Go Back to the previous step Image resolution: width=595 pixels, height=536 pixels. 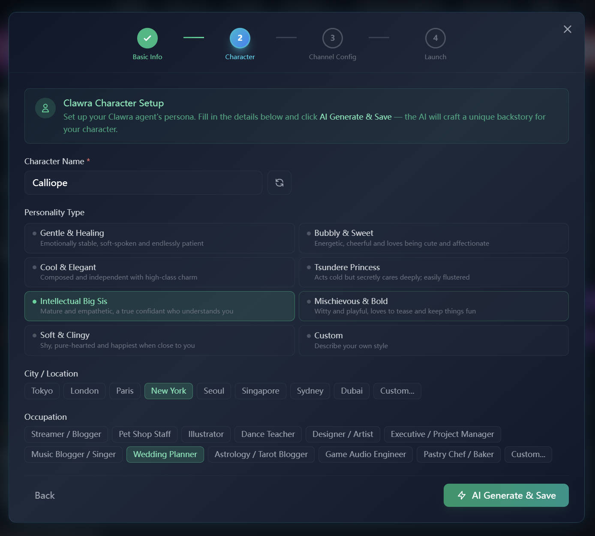(x=44, y=495)
